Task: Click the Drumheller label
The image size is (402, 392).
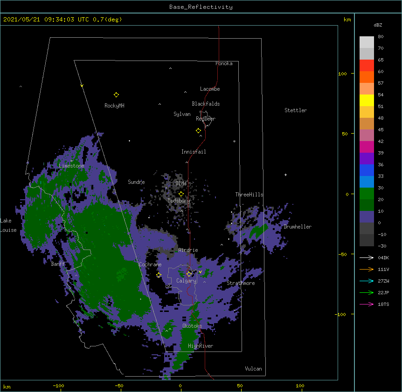Action: pyautogui.click(x=298, y=227)
